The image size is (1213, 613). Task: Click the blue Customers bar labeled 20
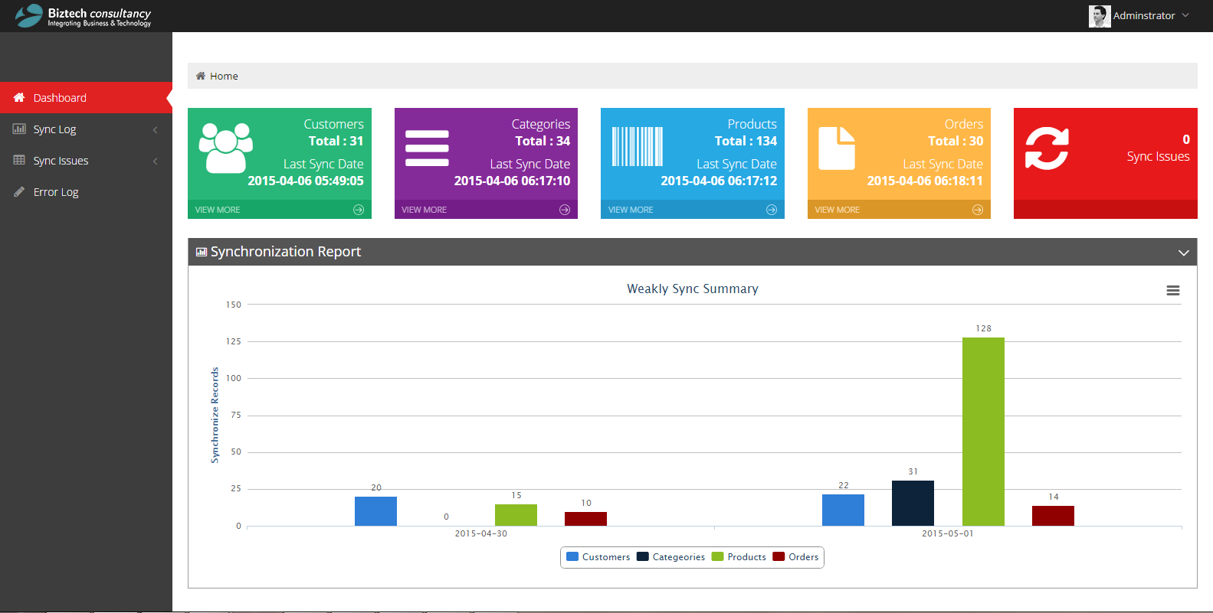[x=375, y=511]
